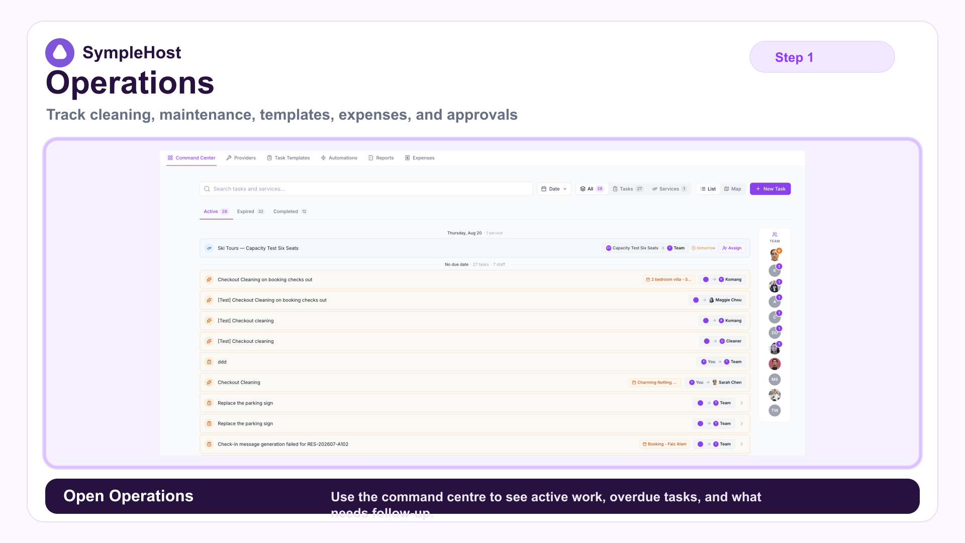View the Completed 12 sub-tab
The image size is (965, 543).
[x=290, y=212]
